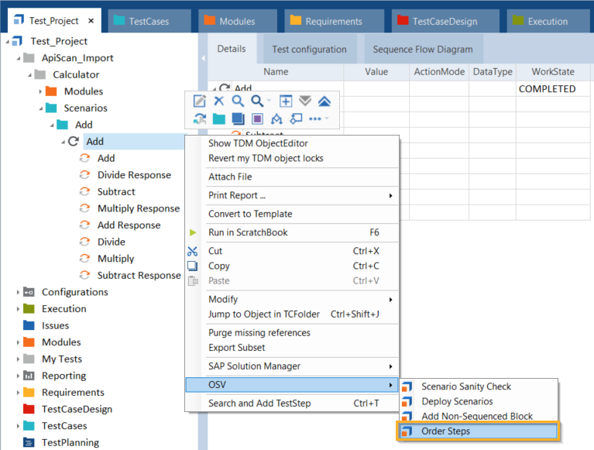Expand the Modules folder under Calculator
This screenshot has height=450, width=594.
(41, 91)
